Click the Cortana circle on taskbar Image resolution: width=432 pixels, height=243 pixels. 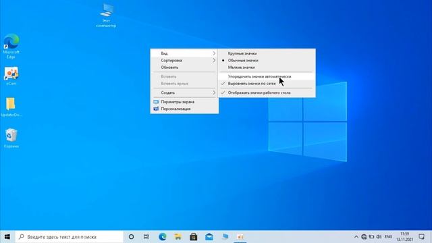click(131, 237)
